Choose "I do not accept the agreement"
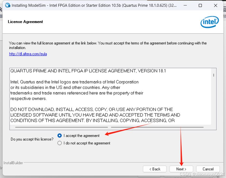This screenshot has width=226, height=178. [59, 143]
